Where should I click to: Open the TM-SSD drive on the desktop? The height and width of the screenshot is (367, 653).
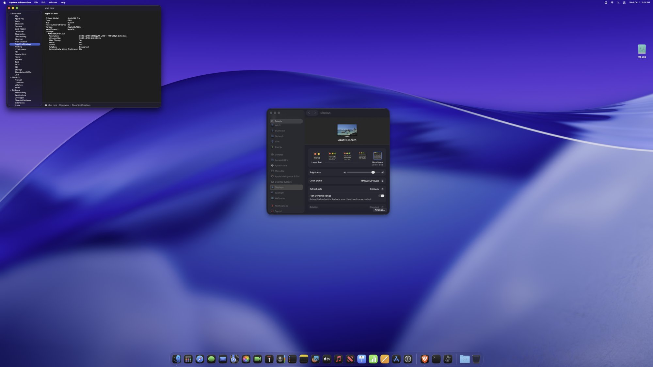tap(642, 49)
